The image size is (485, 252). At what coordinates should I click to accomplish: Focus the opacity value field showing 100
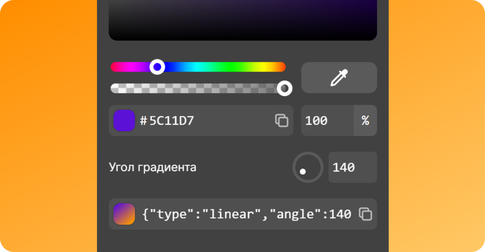point(328,120)
